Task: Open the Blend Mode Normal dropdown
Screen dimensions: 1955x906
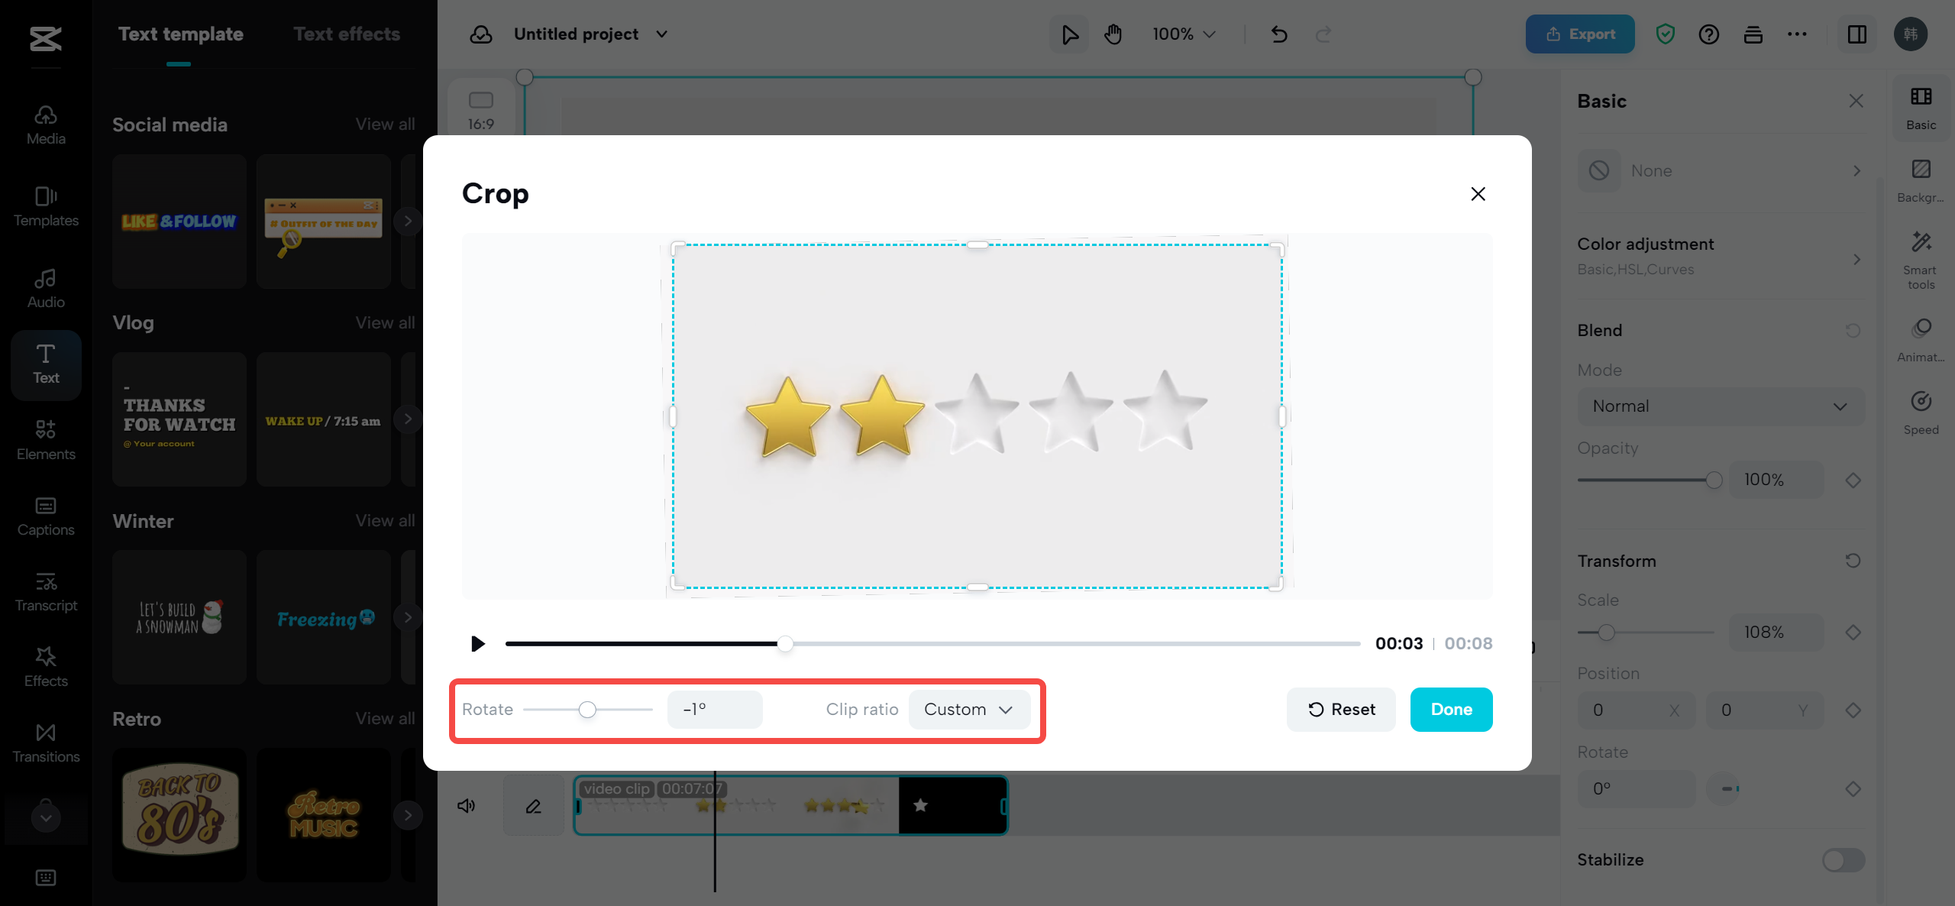Action: 1721,406
